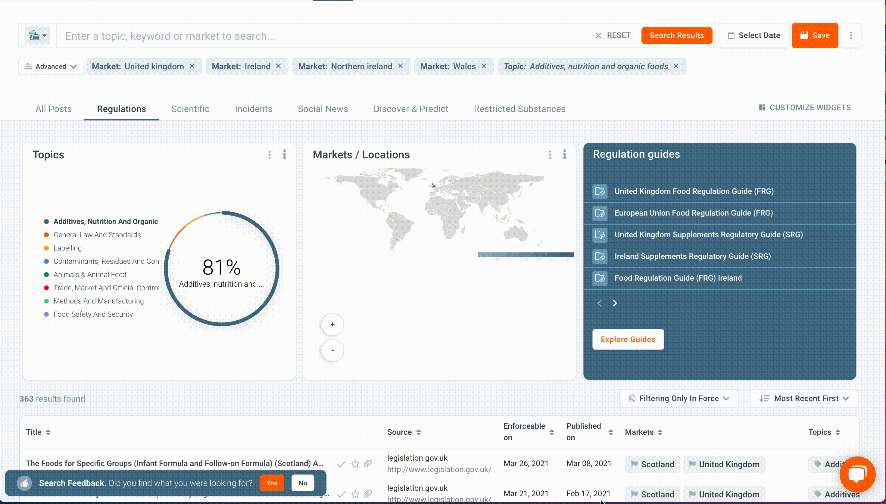
Task: Open the Filtering Only In Force dropdown
Action: click(678, 398)
